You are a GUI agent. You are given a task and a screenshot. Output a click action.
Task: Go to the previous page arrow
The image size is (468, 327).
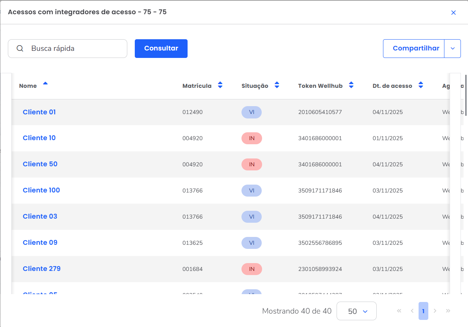[x=412, y=311]
